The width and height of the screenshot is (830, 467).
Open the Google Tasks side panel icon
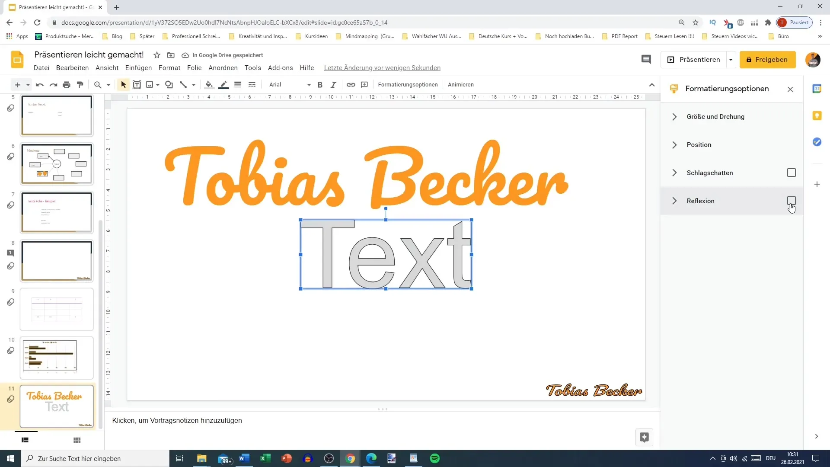(817, 142)
